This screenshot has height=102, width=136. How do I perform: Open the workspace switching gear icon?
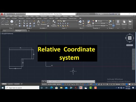[x=107, y=84]
